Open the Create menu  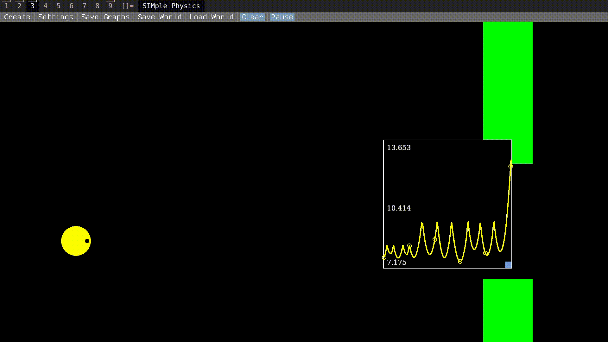click(17, 17)
